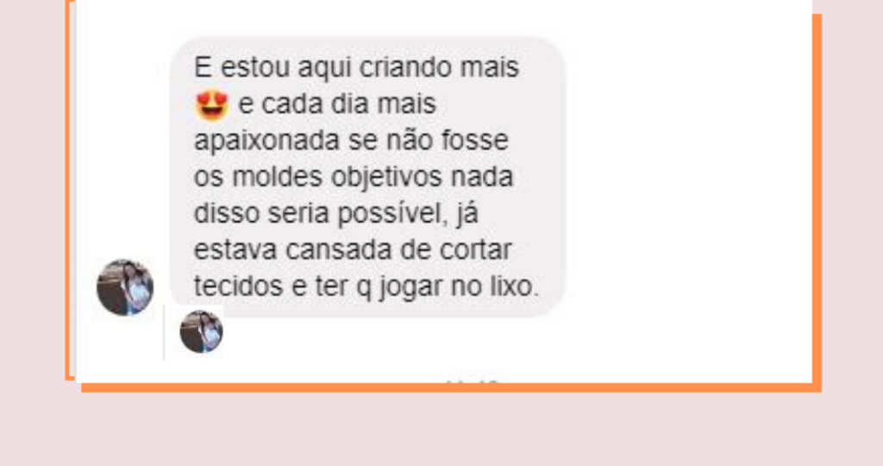This screenshot has height=466, width=883.
Task: Click the text 'E estou aqui criando mais'
Action: tap(356, 67)
